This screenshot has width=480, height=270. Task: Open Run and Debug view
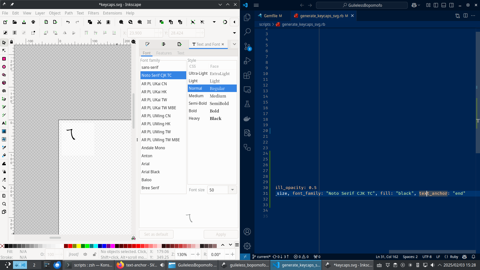coord(247,61)
